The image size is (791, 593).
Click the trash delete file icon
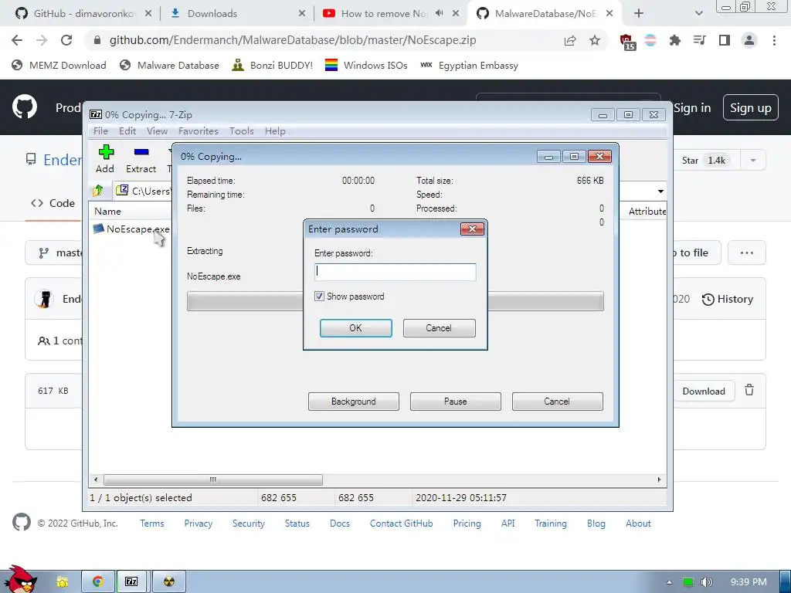(749, 390)
